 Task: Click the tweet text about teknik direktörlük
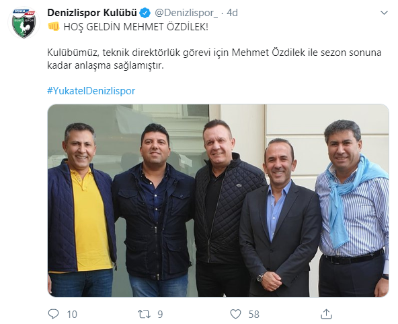[x=214, y=59]
